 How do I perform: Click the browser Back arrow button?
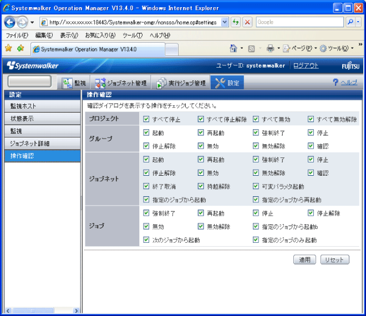(9, 22)
